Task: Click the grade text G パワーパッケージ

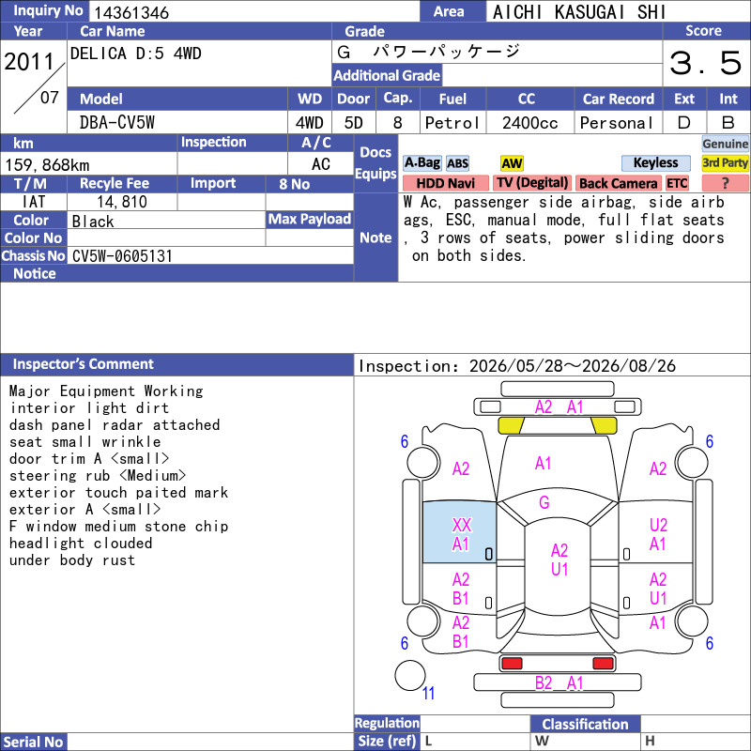Action: [x=428, y=52]
